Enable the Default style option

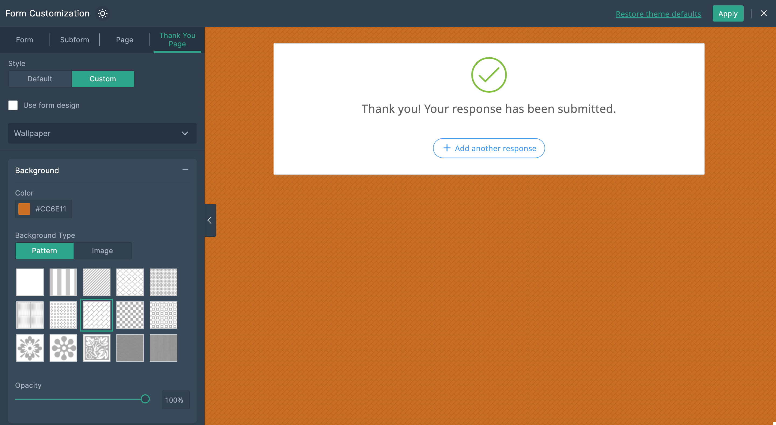click(40, 79)
